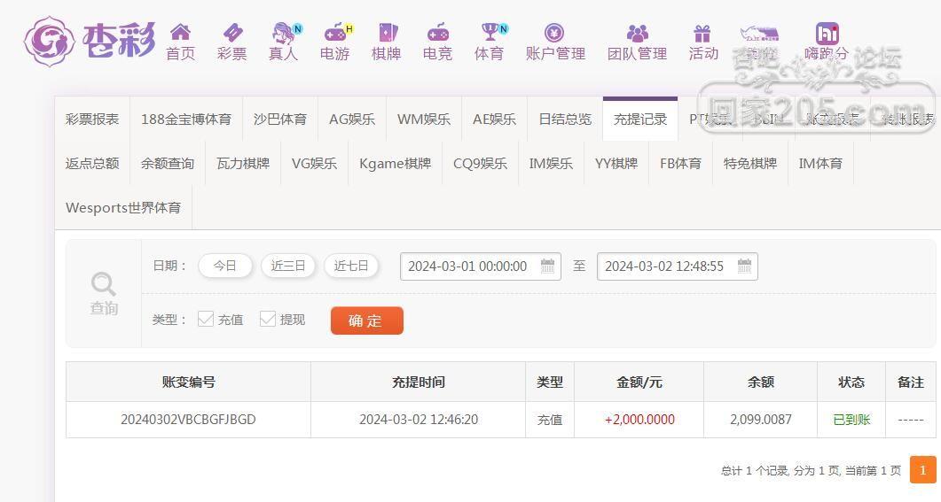Click the amount +2,000.0000
Viewport: 941px width, 502px height.
(639, 420)
